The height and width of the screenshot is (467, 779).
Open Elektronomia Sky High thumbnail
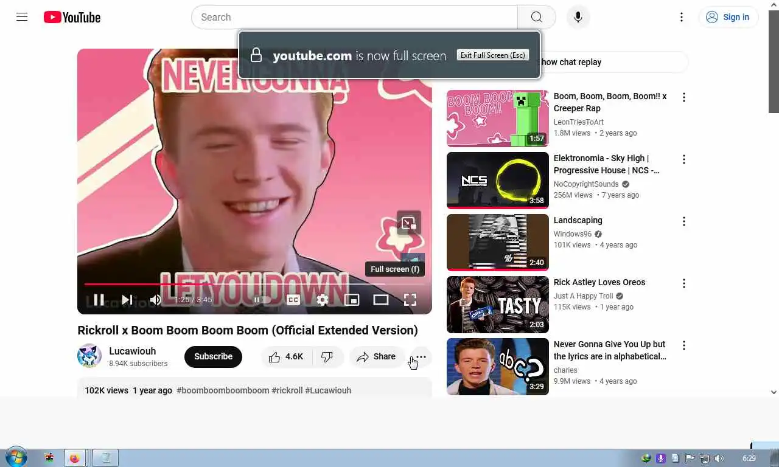498,181
